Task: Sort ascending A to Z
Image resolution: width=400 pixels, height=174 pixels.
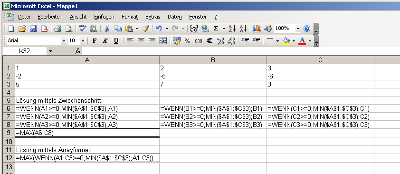Action: click(232, 29)
